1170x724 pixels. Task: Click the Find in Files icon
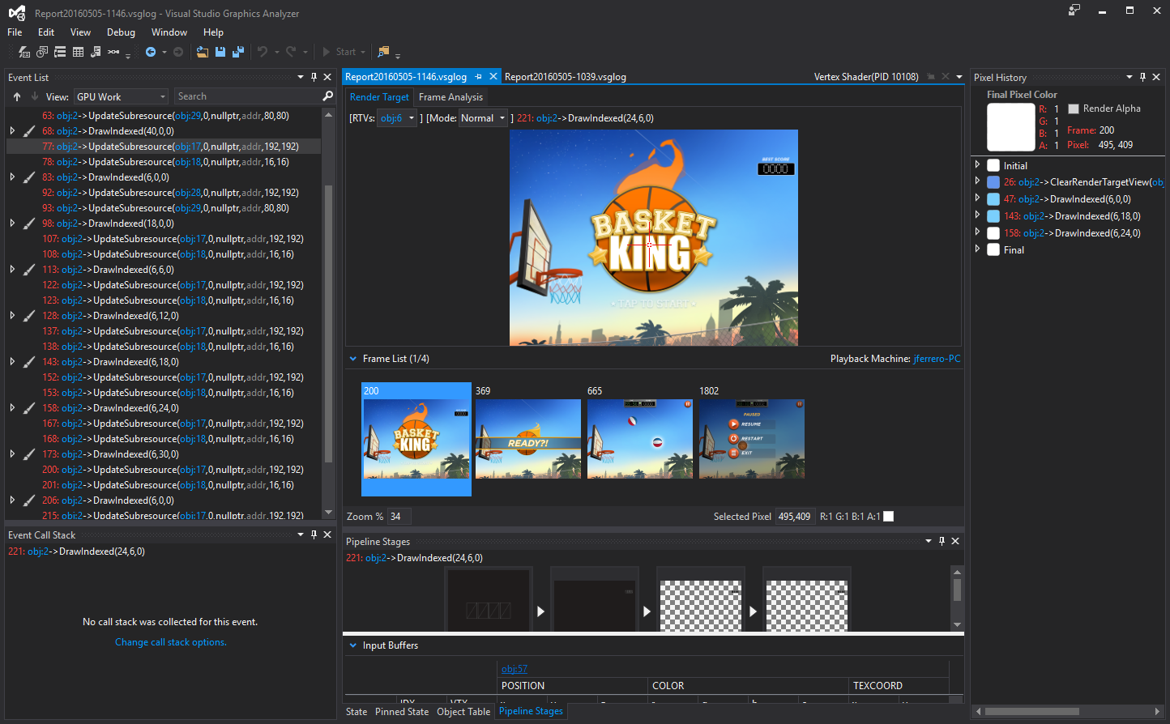point(383,52)
